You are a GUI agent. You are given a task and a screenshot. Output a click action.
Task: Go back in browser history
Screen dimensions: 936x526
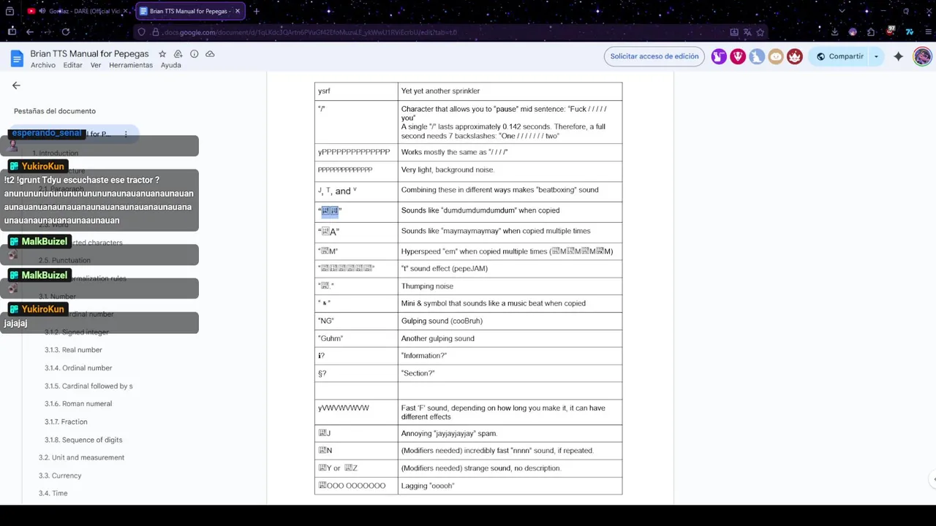click(30, 31)
